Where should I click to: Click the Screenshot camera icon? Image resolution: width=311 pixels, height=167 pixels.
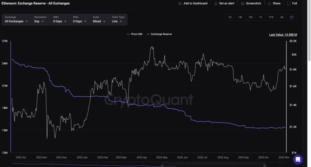tap(243, 4)
